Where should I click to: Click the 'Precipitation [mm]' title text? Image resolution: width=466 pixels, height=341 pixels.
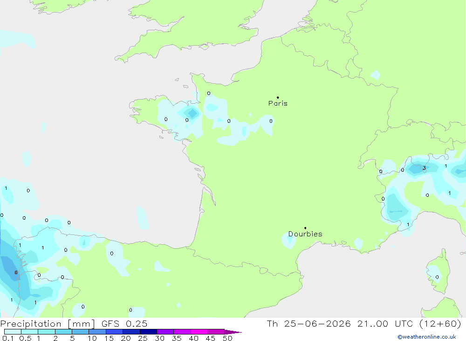pos(48,323)
